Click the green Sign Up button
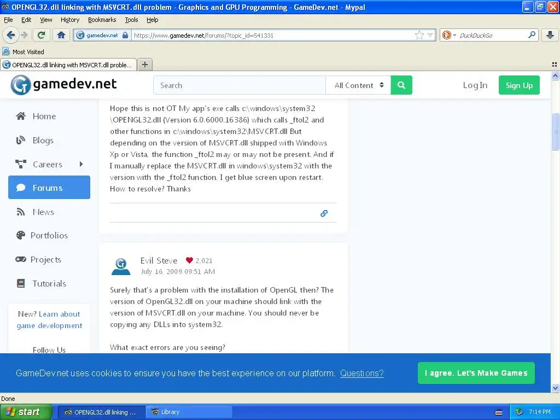This screenshot has width=560, height=420. coord(519,85)
